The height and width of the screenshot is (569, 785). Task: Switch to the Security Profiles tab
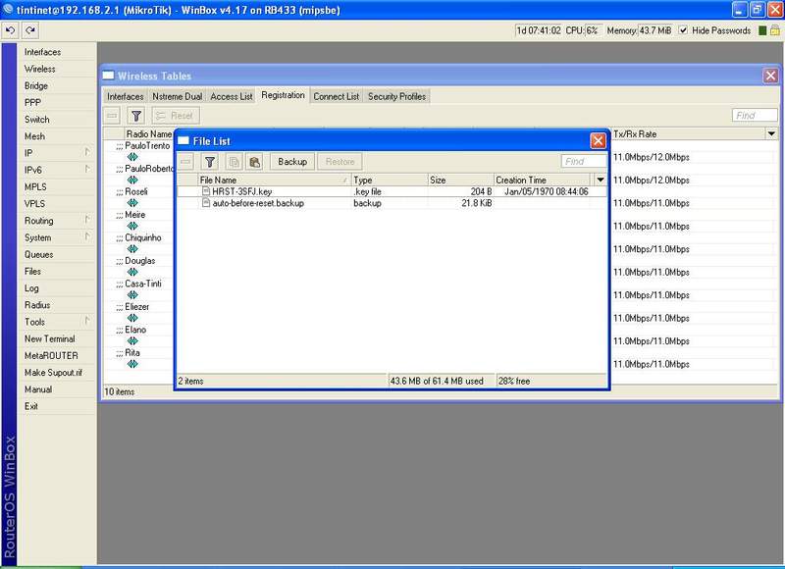point(396,96)
